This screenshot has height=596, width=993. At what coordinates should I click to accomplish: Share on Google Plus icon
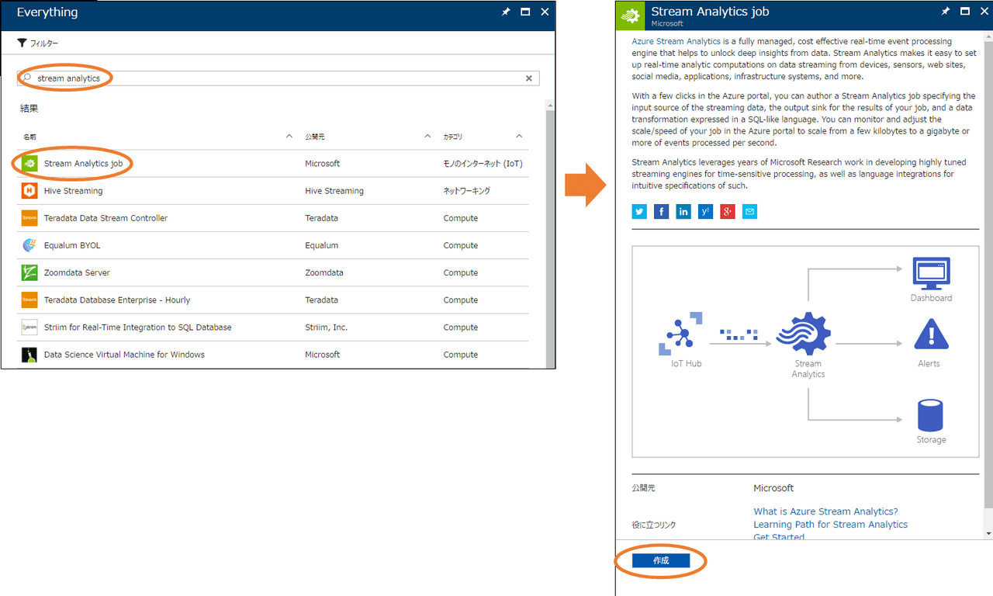(x=727, y=211)
